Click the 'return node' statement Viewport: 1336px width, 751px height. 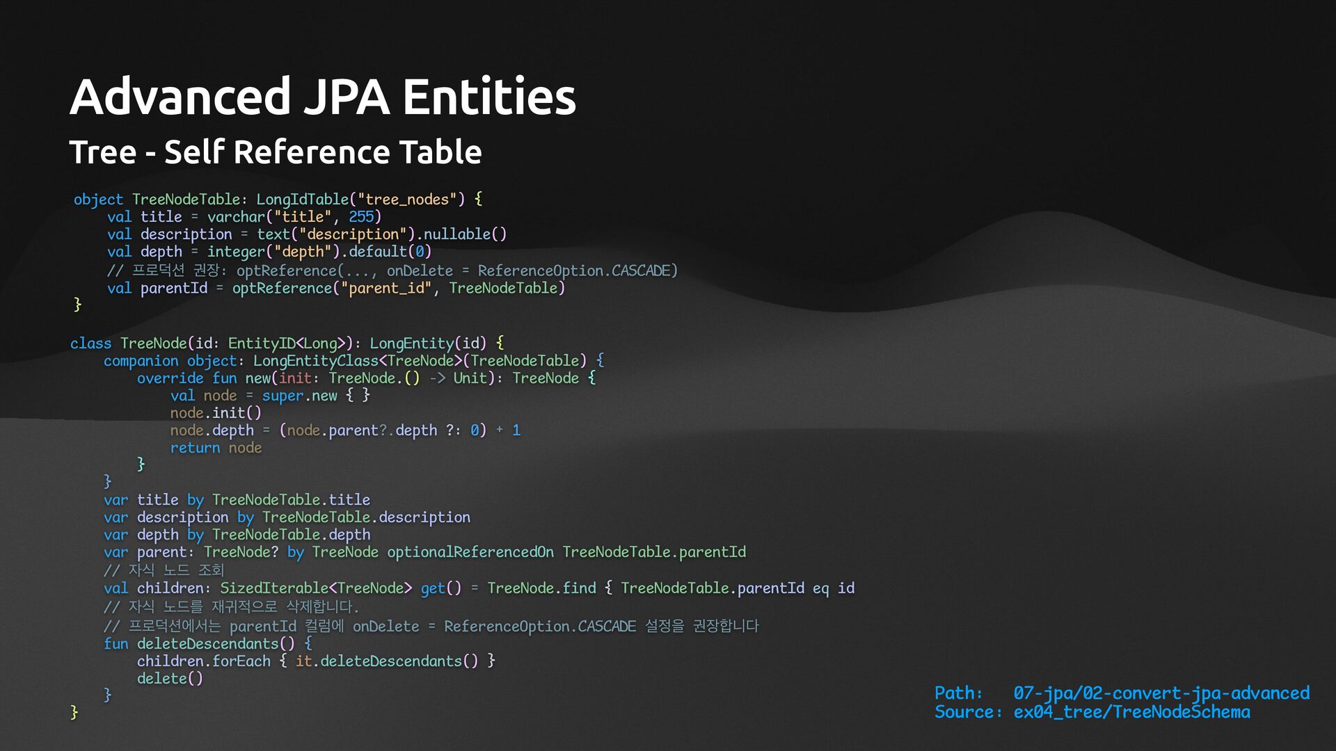(216, 448)
